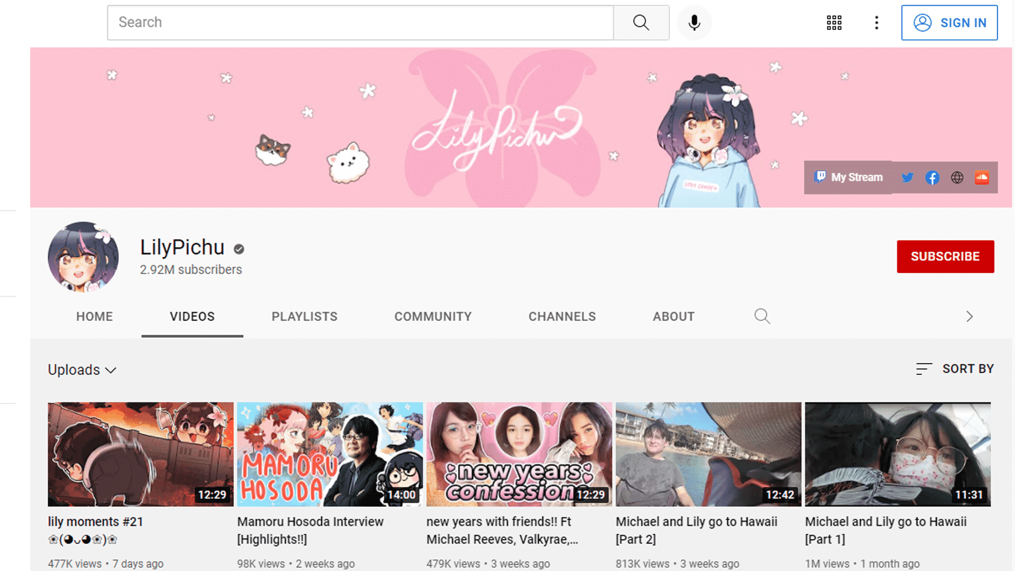
Task: Play the Hawaii Part 2 beach thumbnail
Action: pyautogui.click(x=708, y=455)
